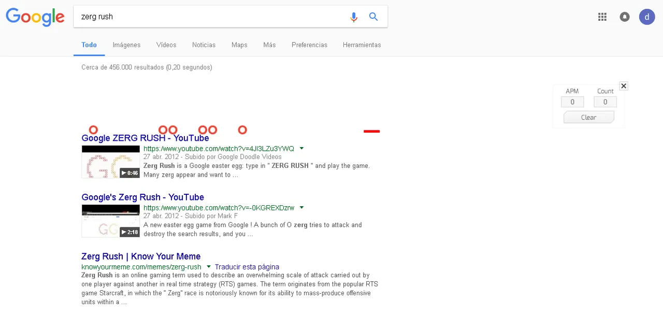Screen dimensions: 663x315
Task: Close the APM counter panel
Action: [x=624, y=86]
